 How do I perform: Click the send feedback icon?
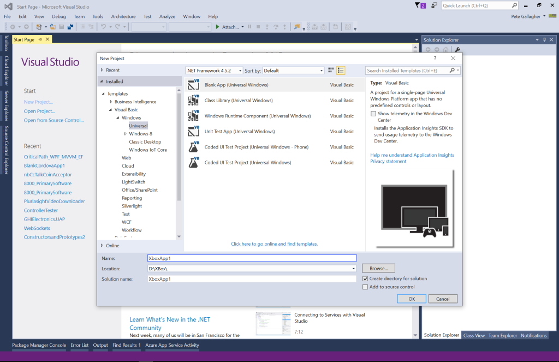point(434,5)
